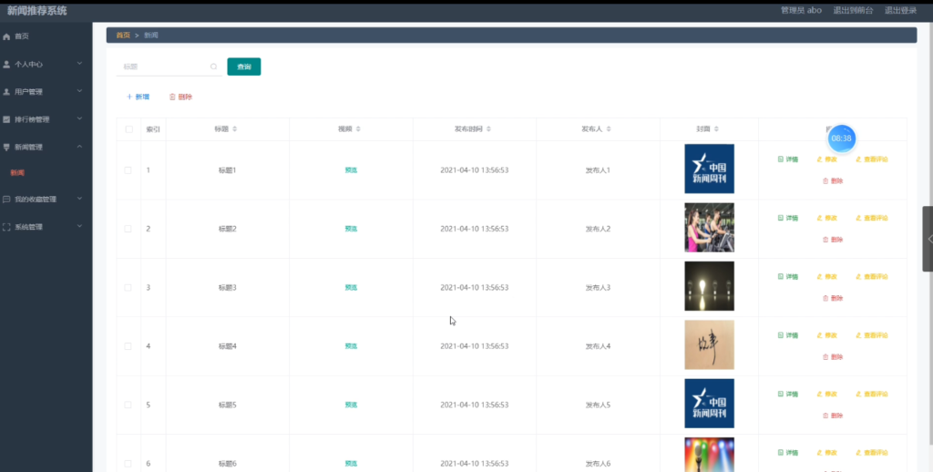Expand the 系统管理 sidebar menu

point(46,227)
